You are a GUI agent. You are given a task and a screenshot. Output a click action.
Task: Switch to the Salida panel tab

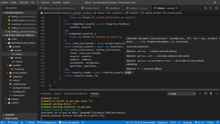pos(57,94)
